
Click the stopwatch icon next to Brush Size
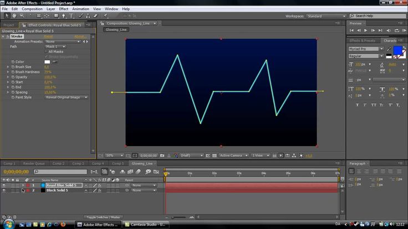pos(12,67)
